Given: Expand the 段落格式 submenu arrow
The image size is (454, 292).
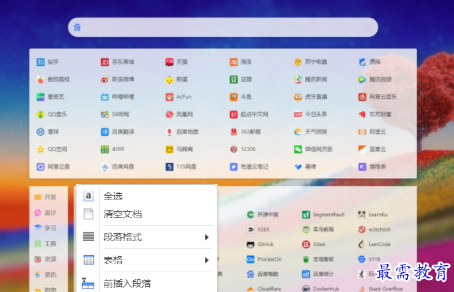Looking at the screenshot, I should [207, 237].
